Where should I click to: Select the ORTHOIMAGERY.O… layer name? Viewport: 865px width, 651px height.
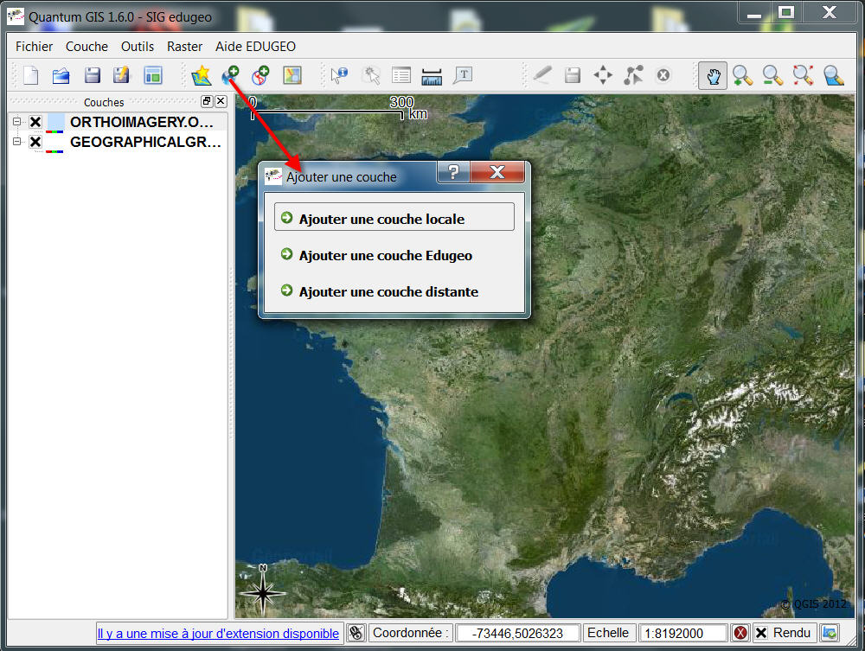click(x=142, y=122)
